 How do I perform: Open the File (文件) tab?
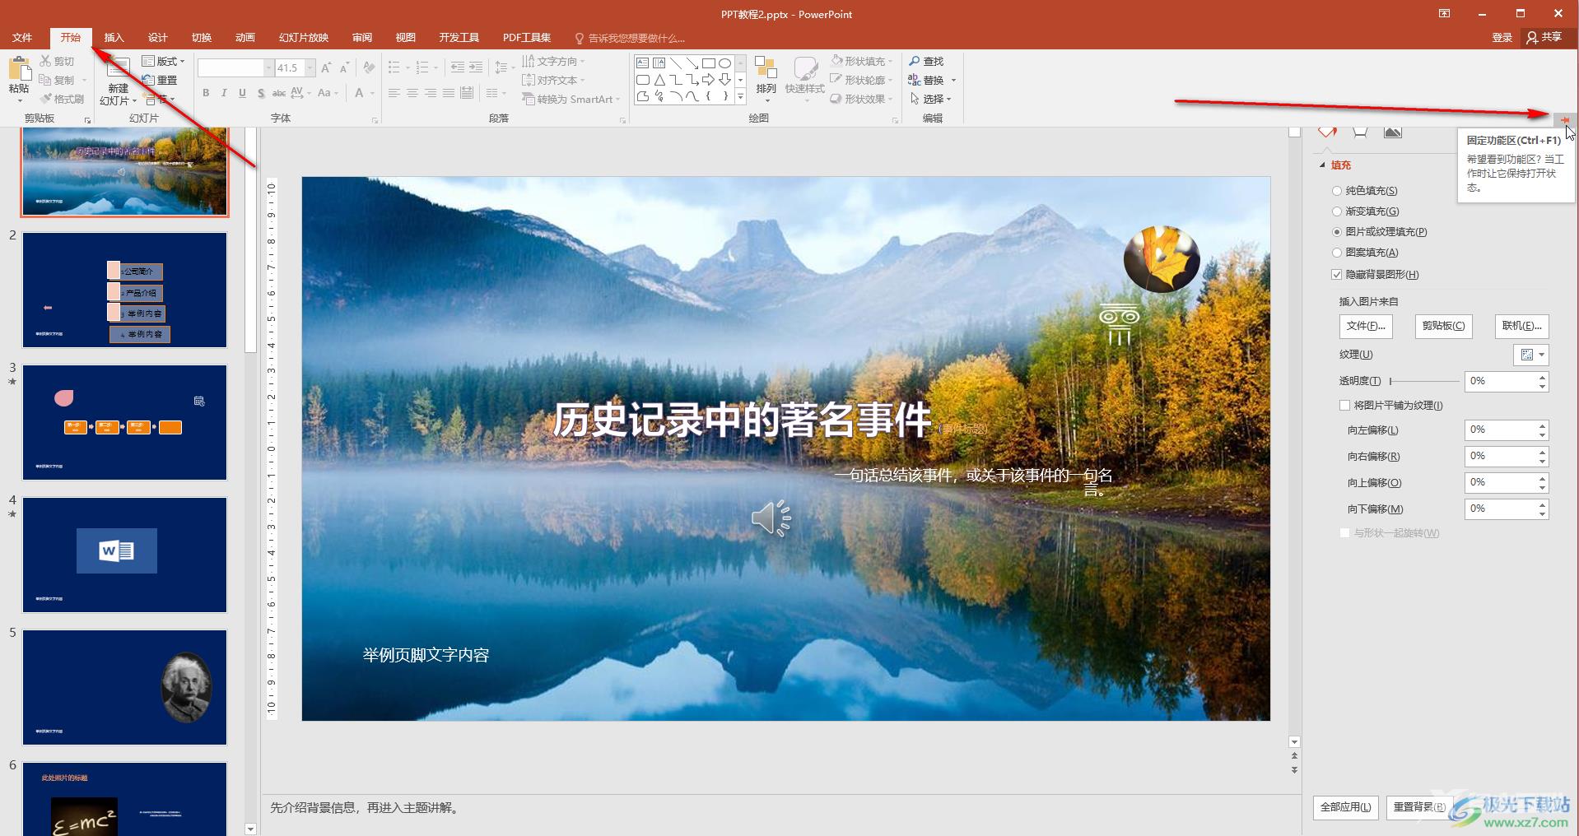click(22, 38)
